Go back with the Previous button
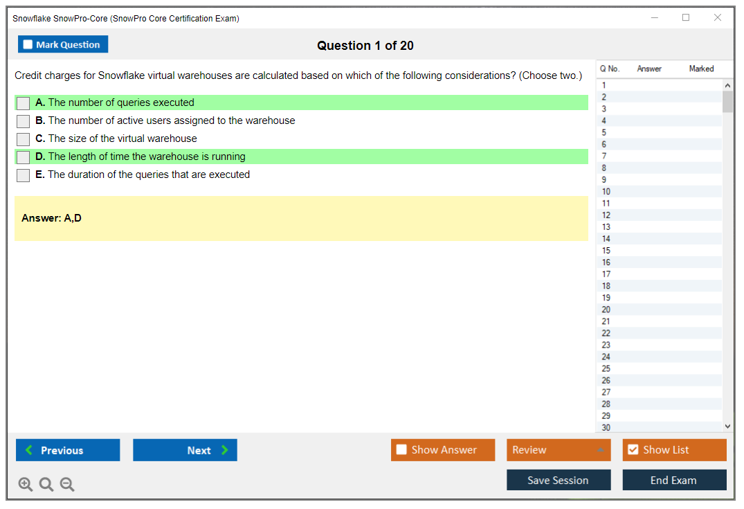This screenshot has height=509, width=744. (68, 450)
